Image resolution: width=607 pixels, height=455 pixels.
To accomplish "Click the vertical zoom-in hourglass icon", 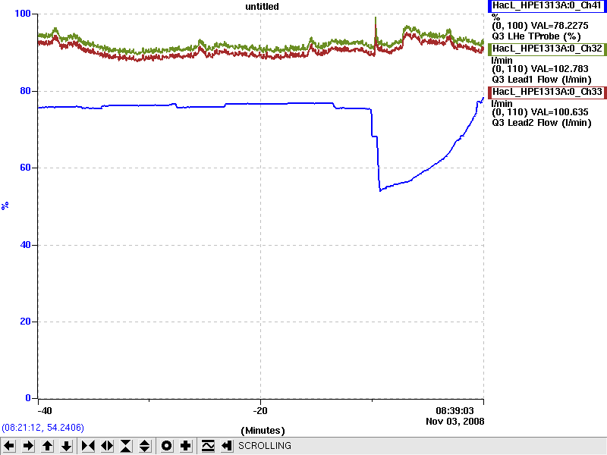I will (126, 446).
